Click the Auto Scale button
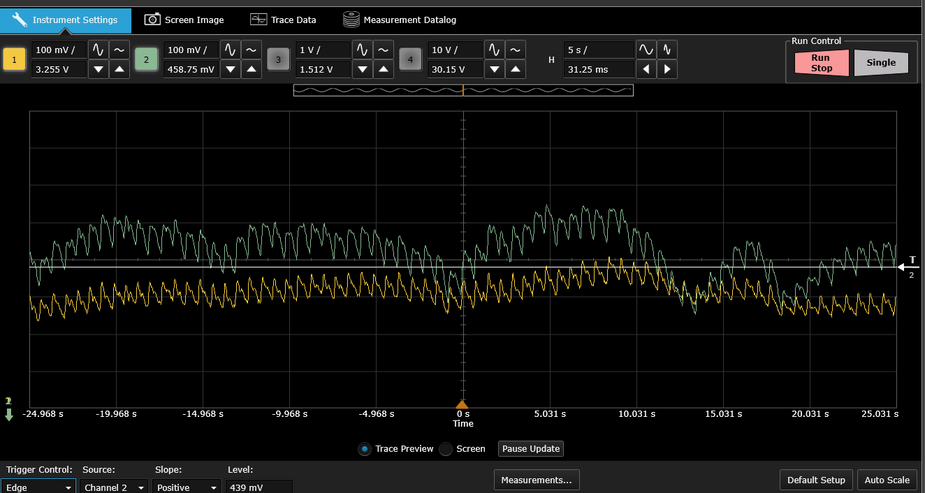 (887, 480)
